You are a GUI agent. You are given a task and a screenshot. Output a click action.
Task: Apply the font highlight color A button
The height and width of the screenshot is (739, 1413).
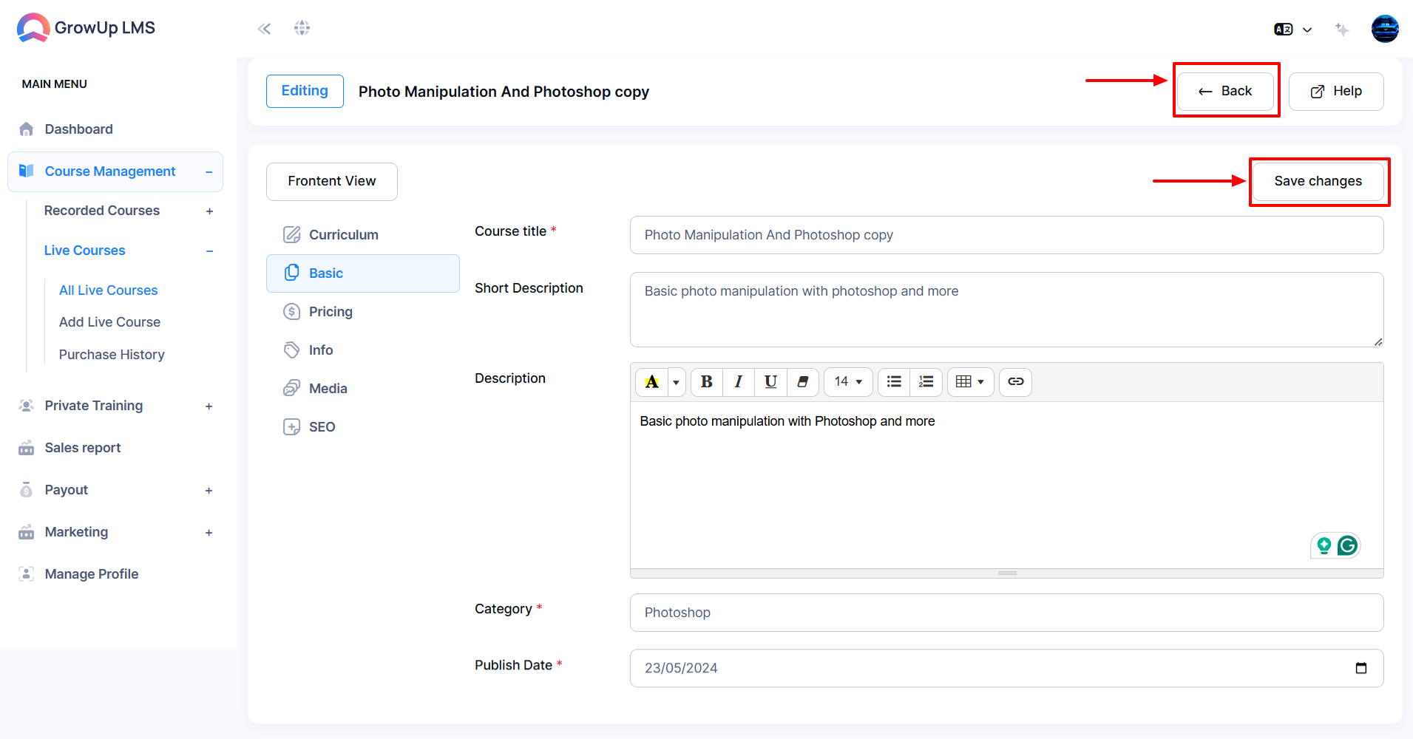coord(651,382)
